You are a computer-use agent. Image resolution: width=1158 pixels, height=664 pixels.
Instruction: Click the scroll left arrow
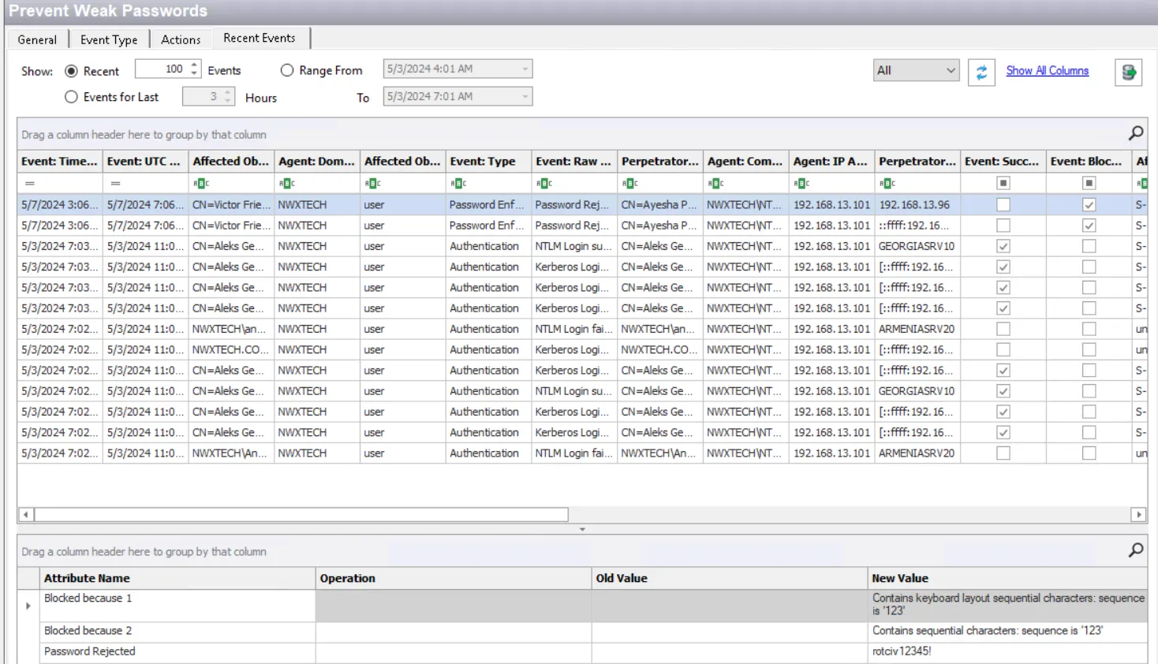(x=26, y=515)
